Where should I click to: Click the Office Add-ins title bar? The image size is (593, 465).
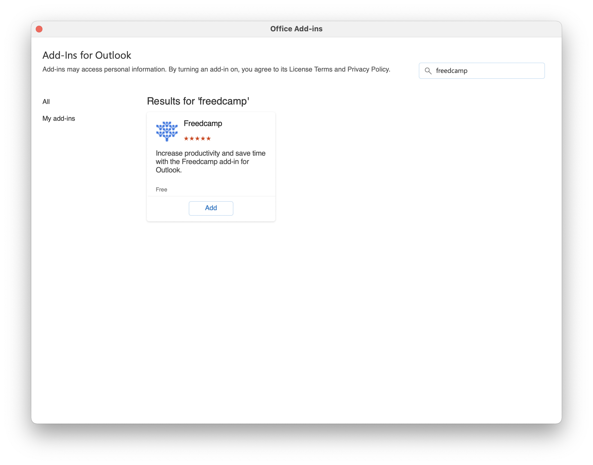296,29
